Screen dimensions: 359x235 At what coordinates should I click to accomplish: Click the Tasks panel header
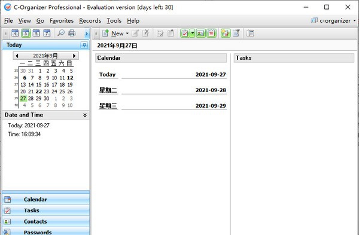(x=294, y=58)
